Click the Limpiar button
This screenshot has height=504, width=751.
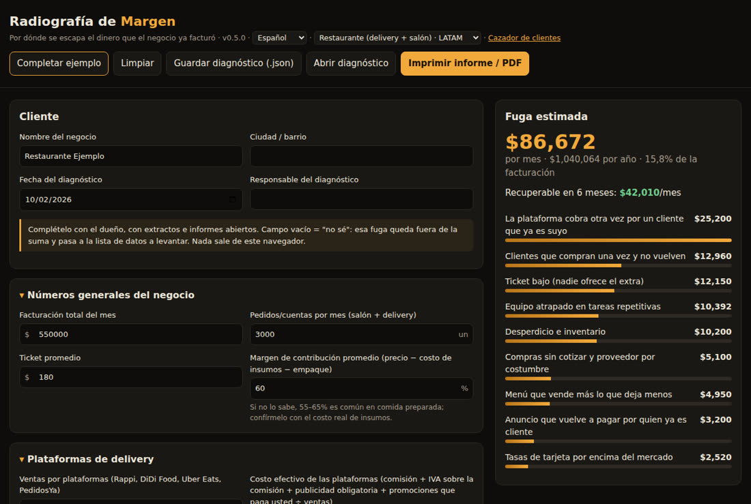click(x=137, y=63)
